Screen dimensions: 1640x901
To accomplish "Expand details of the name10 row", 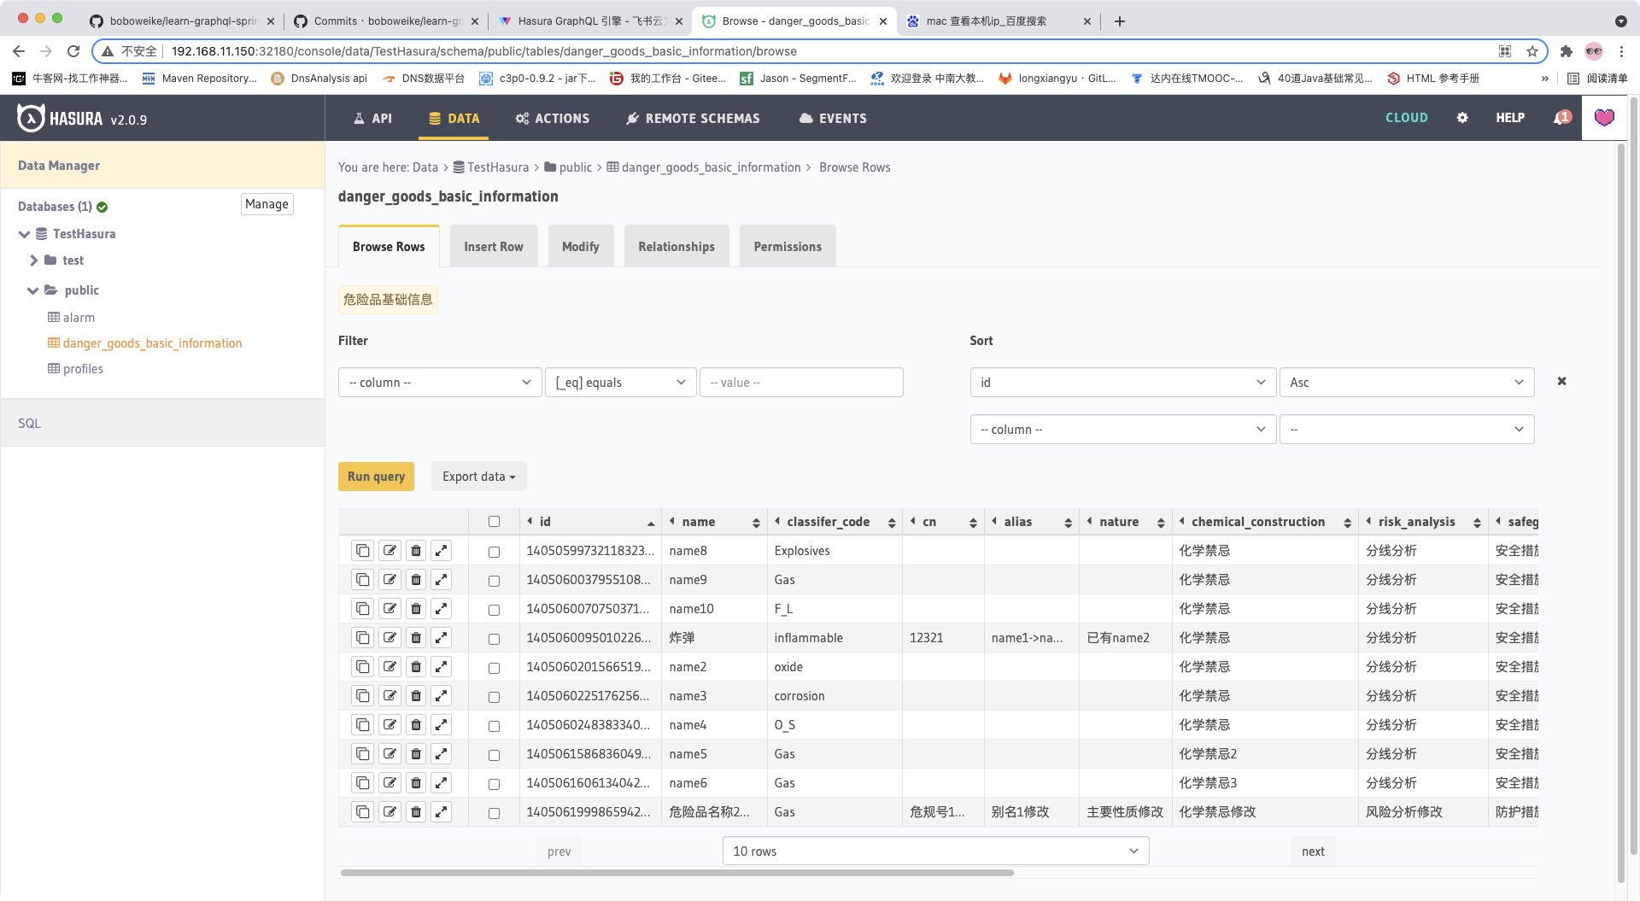I will [x=441, y=608].
